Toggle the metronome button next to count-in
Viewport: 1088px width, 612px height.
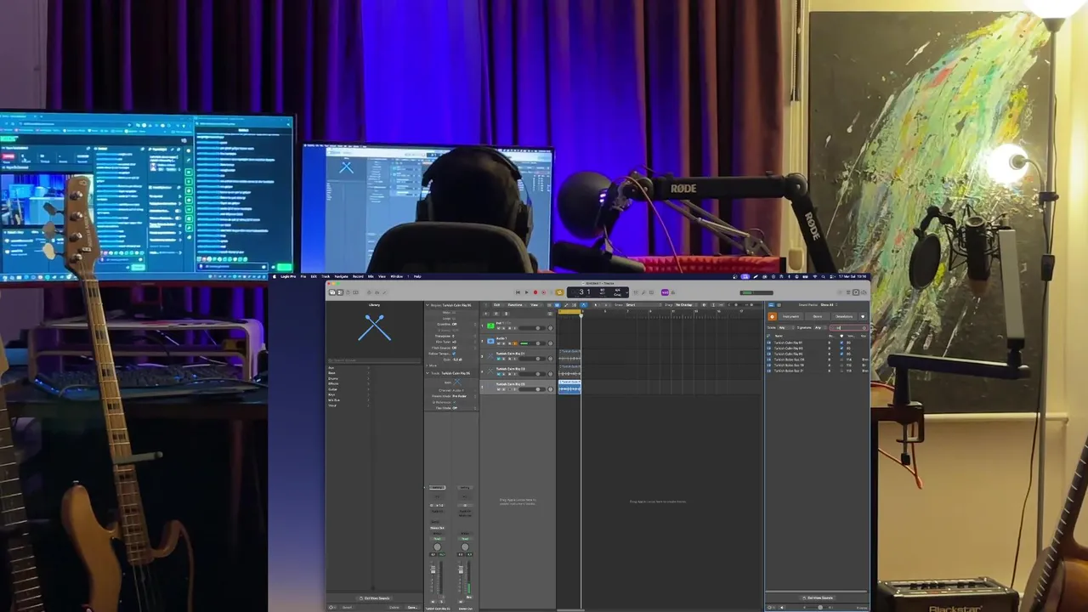[673, 292]
